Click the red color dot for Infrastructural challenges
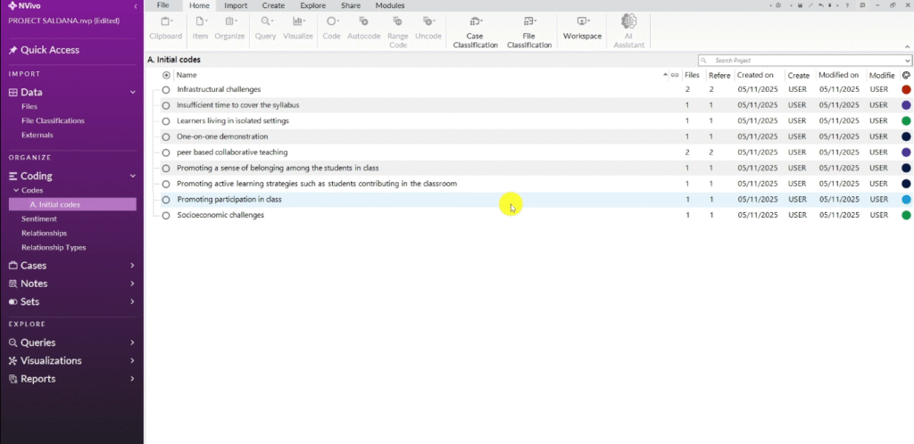 coord(906,89)
